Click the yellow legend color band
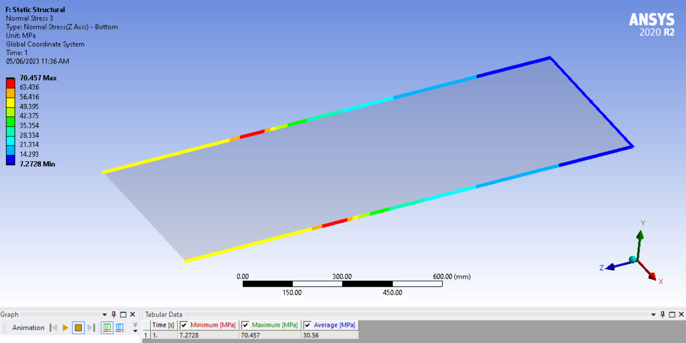686x343 pixels. pyautogui.click(x=10, y=102)
